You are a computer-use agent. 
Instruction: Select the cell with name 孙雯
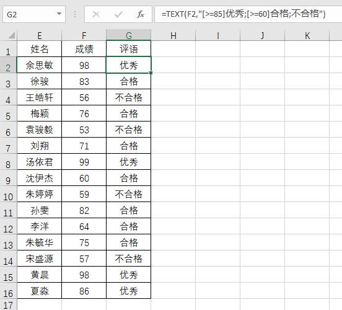[x=40, y=210]
